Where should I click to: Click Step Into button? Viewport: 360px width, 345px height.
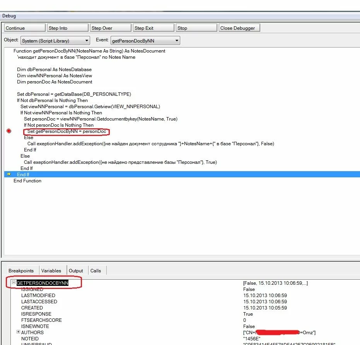point(68,28)
